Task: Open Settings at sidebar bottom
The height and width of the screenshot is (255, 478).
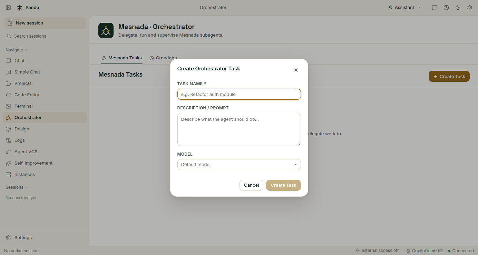Action: (x=45, y=238)
